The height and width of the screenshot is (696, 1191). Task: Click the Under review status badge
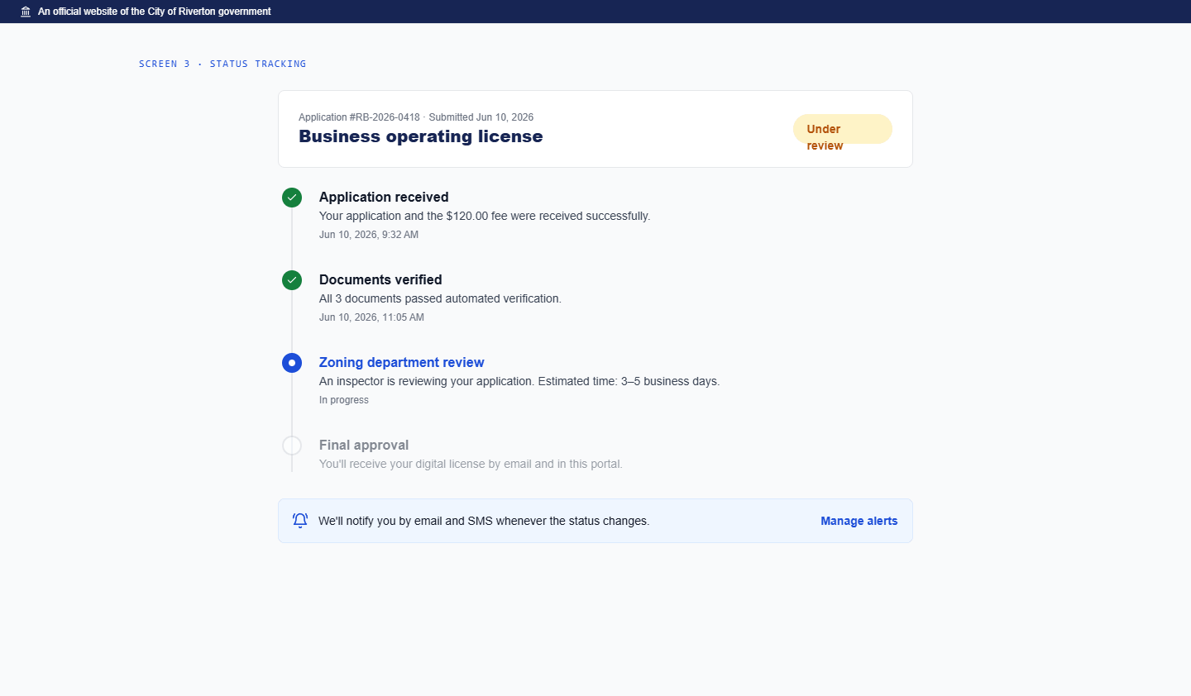point(842,129)
